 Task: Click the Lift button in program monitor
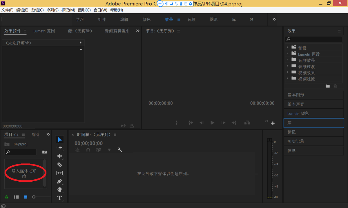click(x=247, y=123)
